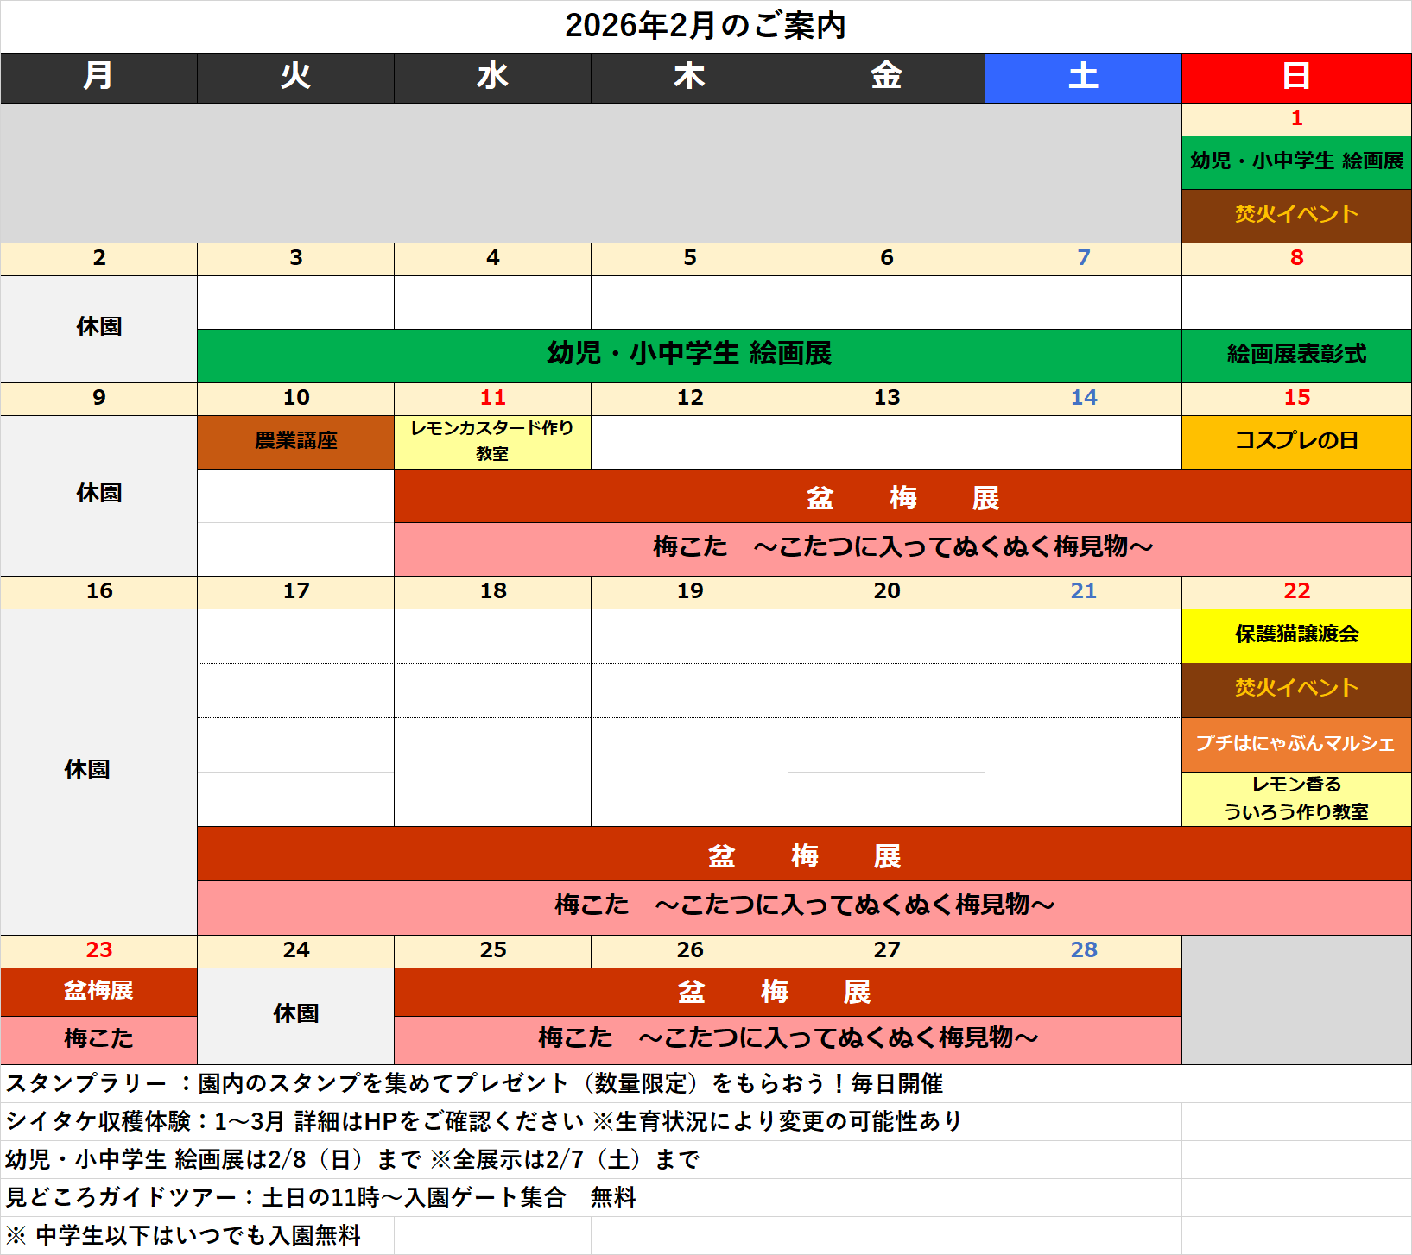The width and height of the screenshot is (1412, 1255).
Task: Select the 盆梅展 cell on February 23
Action: click(x=98, y=991)
